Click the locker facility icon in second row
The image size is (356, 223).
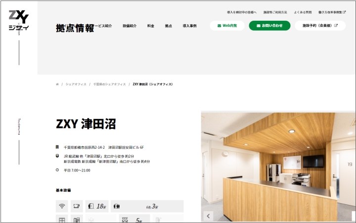(62, 219)
